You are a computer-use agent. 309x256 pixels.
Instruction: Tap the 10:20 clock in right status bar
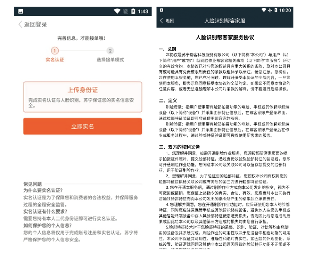tap(285, 10)
